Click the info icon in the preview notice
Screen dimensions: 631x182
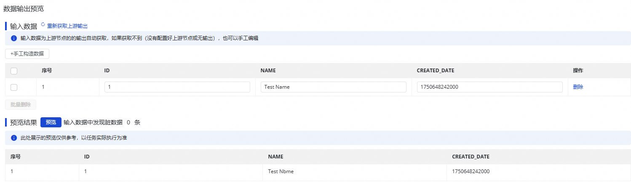[13, 138]
